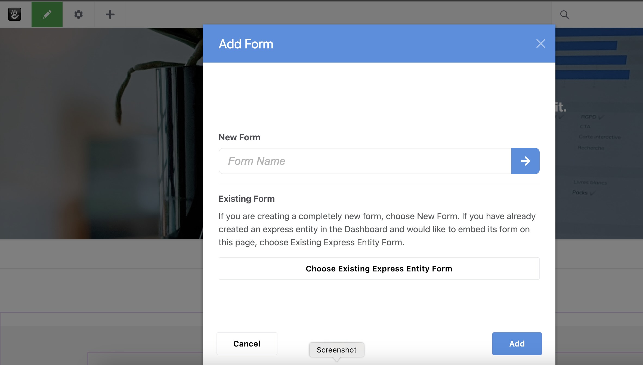Screen dimensions: 643x365
Task: Close the Add Form dialog with the X
Action: point(540,44)
